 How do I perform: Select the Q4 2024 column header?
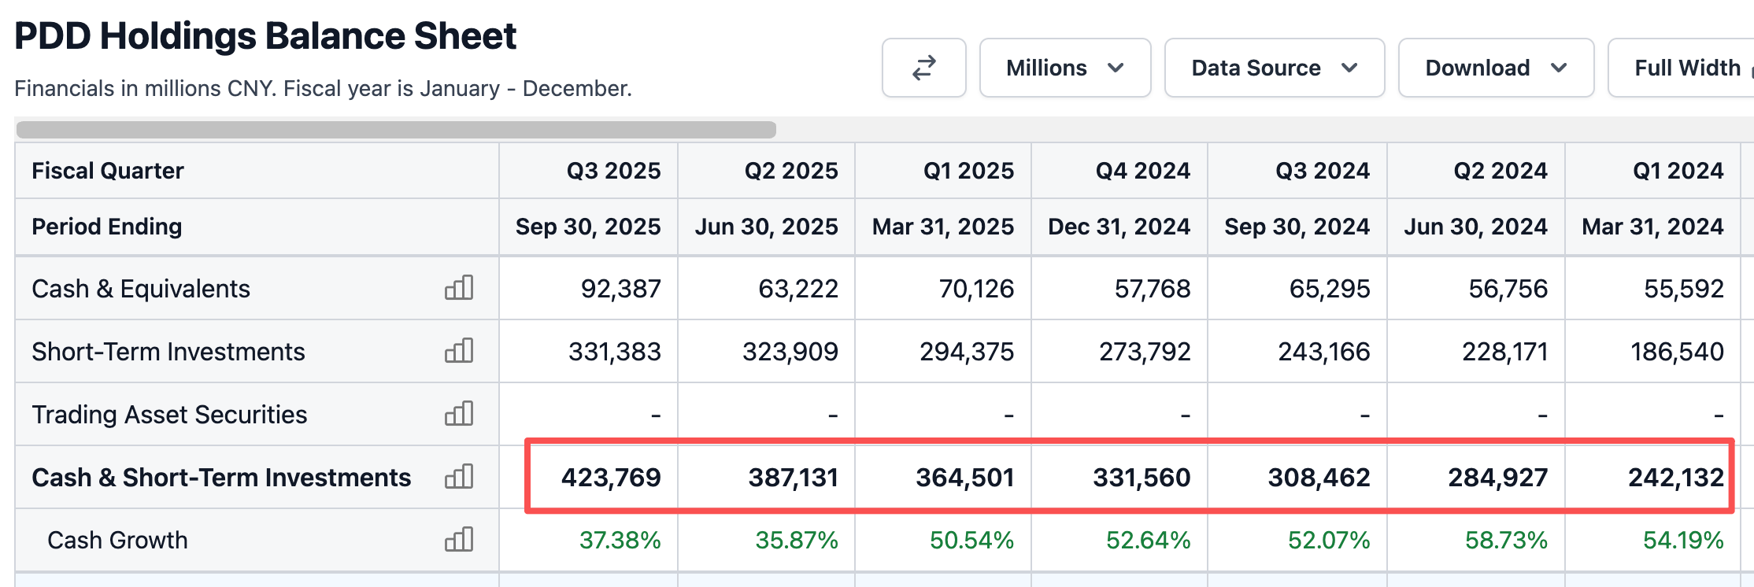(x=1142, y=171)
